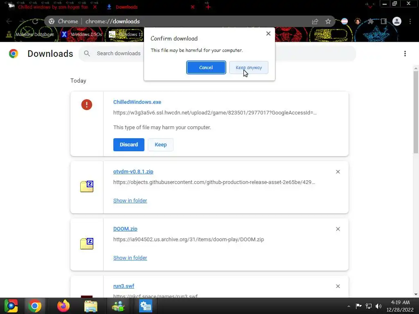Screen dimensions: 419x314
Task: Click the zip icon of otvdm-v0.8.1.zip
Action: click(x=87, y=186)
